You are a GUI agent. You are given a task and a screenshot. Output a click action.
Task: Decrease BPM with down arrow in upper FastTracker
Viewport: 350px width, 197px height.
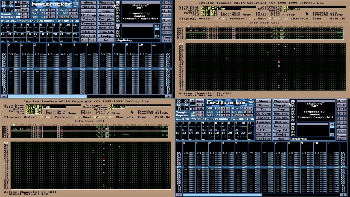[53, 10]
